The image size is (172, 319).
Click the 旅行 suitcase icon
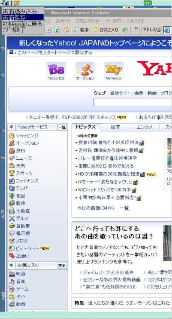pyautogui.click(x=12, y=151)
